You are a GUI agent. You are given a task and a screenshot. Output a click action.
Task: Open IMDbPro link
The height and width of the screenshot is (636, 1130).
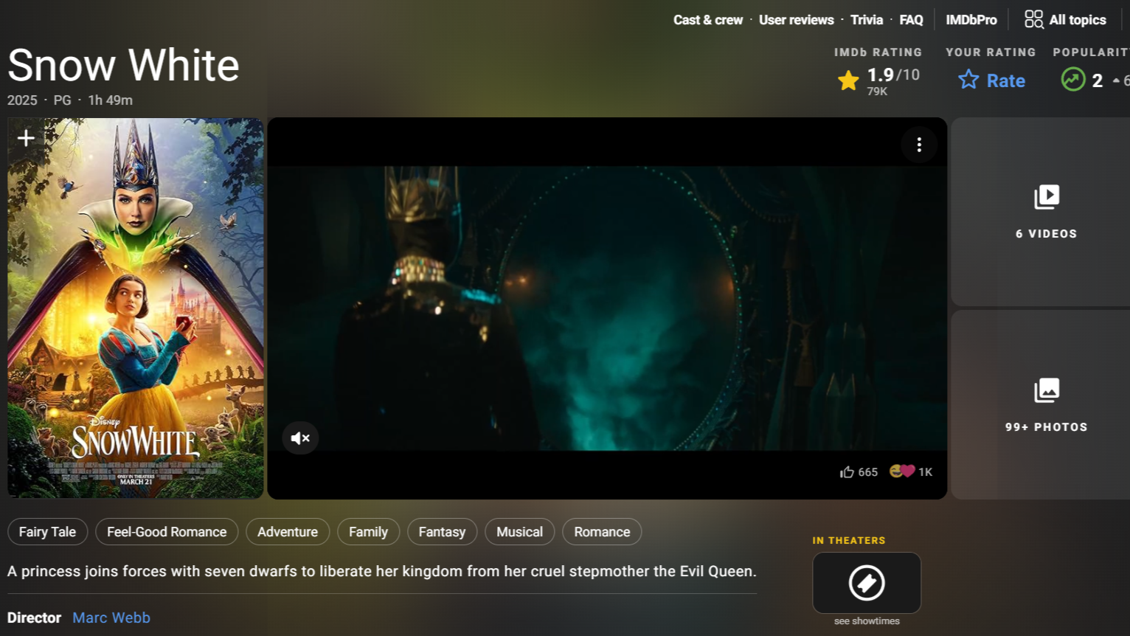(971, 20)
